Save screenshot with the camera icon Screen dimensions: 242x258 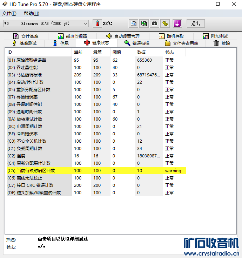154,23
